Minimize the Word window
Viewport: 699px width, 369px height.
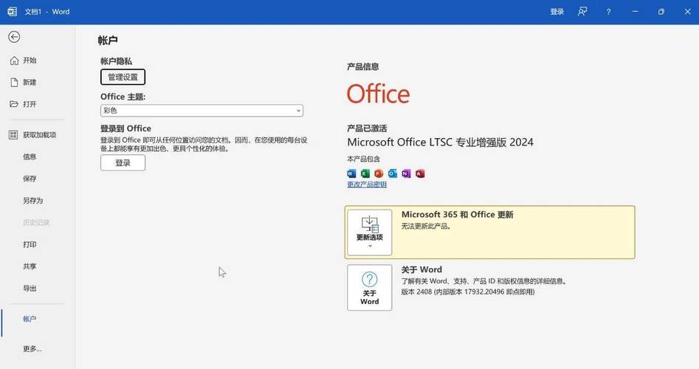[635, 12]
